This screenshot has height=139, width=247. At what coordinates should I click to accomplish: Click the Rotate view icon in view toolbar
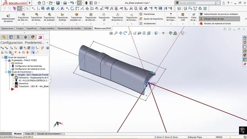click(x=125, y=33)
